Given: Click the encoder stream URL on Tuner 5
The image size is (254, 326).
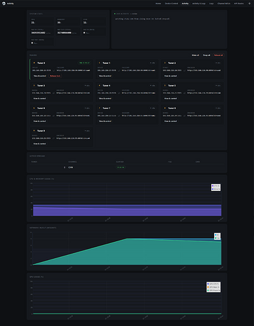Looking at the screenshot, I should coord(204,93).
